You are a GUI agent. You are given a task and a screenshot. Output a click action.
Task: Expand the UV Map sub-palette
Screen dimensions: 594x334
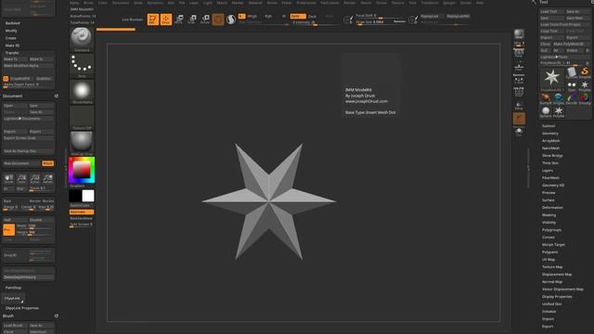coord(549,260)
